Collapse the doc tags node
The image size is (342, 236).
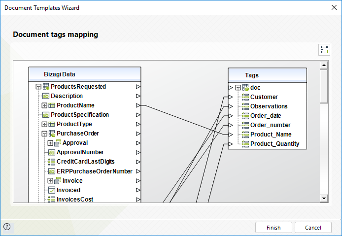(x=238, y=88)
